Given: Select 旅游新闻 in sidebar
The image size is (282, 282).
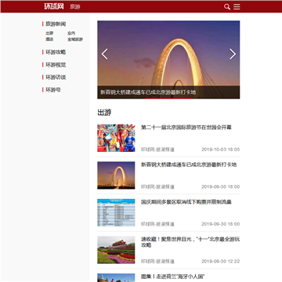Looking at the screenshot, I should pyautogui.click(x=56, y=24).
